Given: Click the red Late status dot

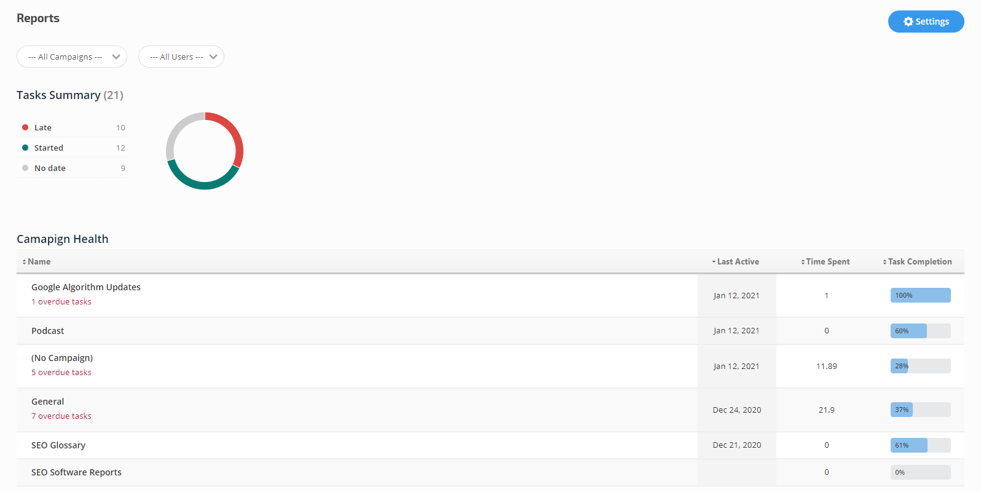Looking at the screenshot, I should 25,127.
